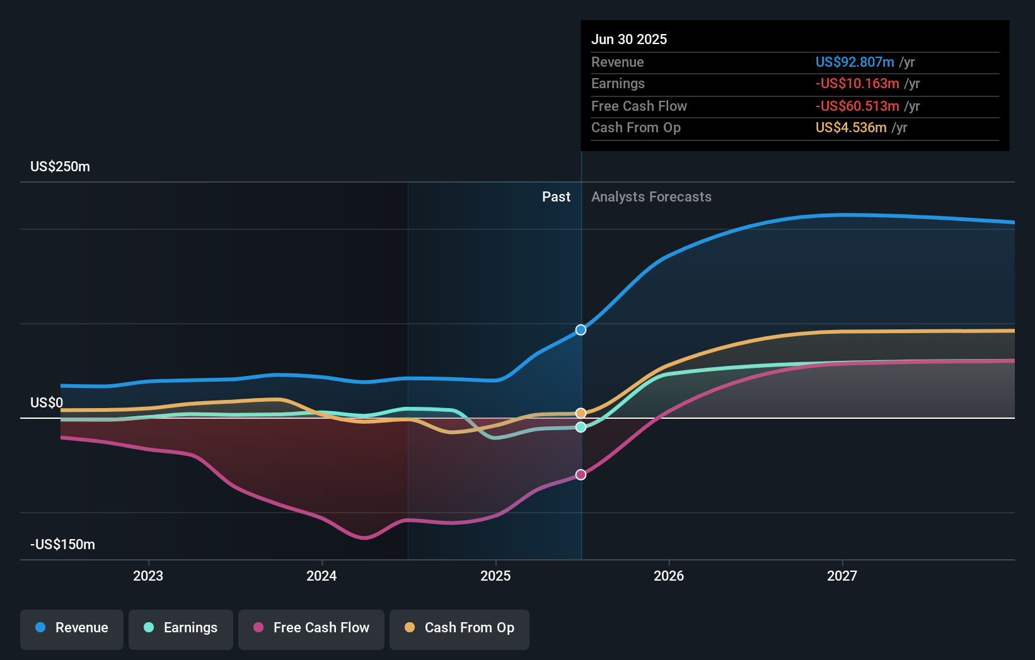The width and height of the screenshot is (1035, 660).
Task: Select the 2025 x-axis label
Action: pyautogui.click(x=495, y=576)
